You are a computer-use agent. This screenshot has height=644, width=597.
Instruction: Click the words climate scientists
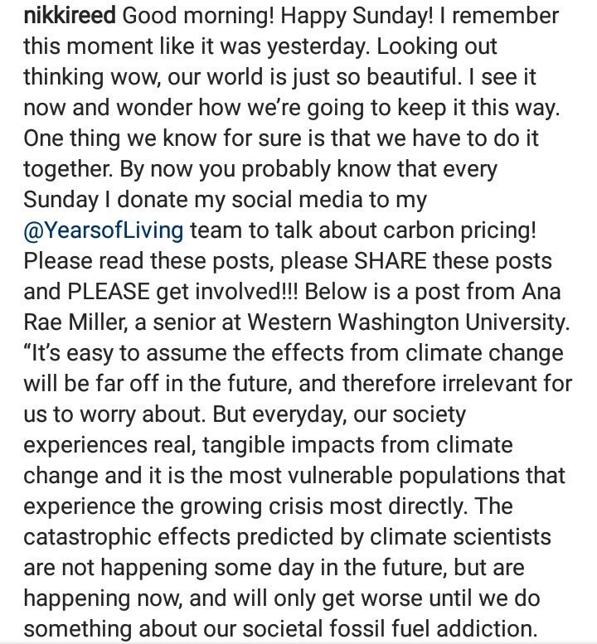[x=460, y=536]
